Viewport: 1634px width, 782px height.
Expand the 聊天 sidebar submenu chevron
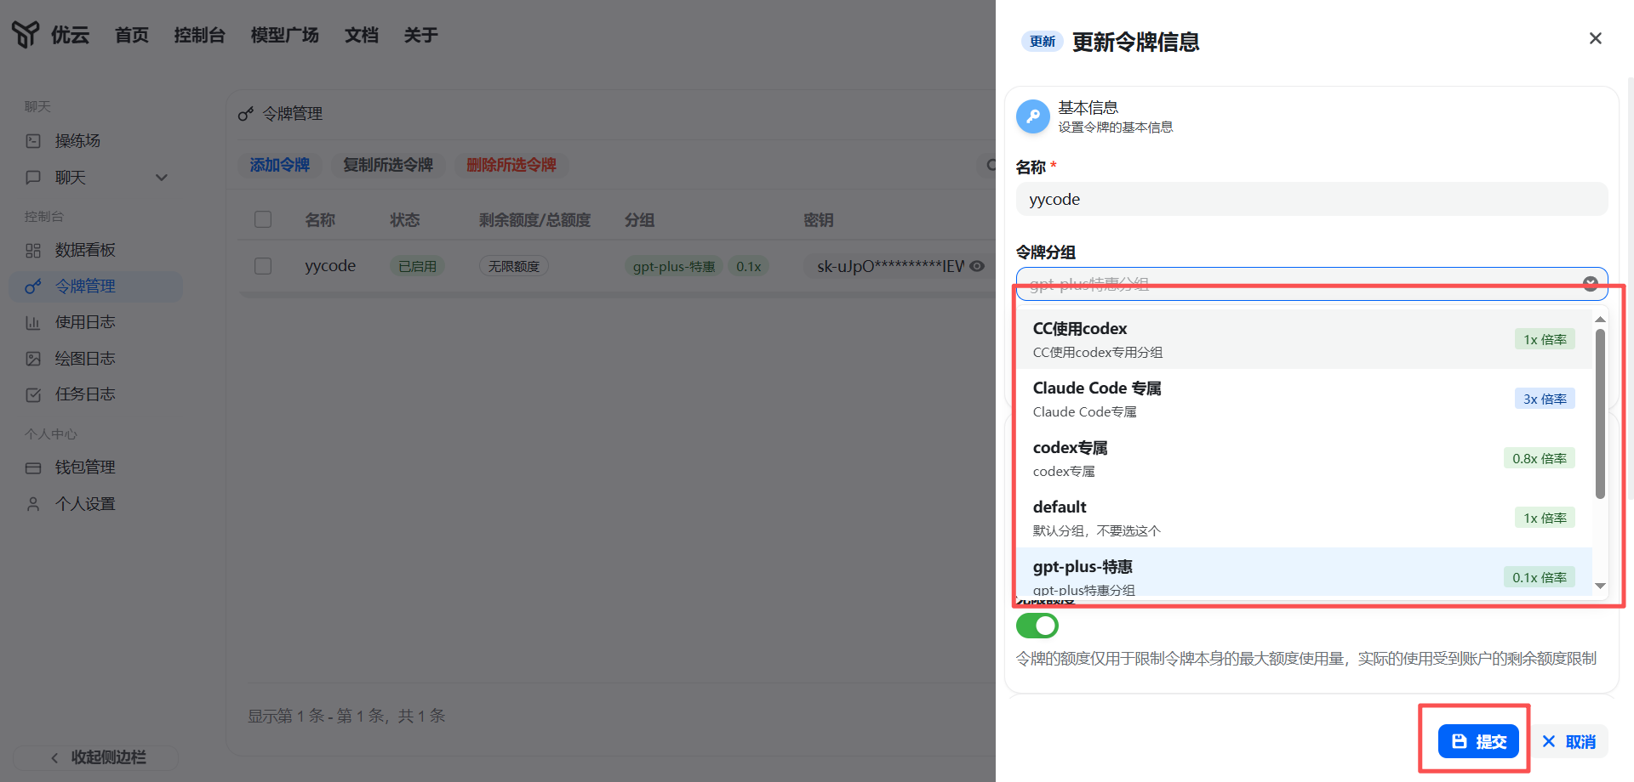coord(162,178)
